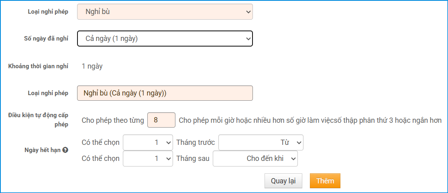
Task: Open the number dropdown before Tháng sau
Action: pyautogui.click(x=148, y=158)
